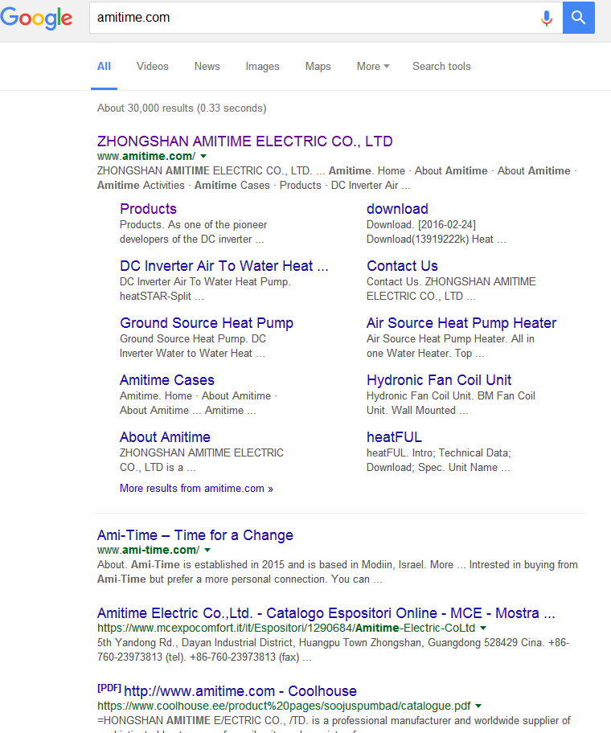Expand arrow next to www.amitime.com/ URL

point(203,156)
